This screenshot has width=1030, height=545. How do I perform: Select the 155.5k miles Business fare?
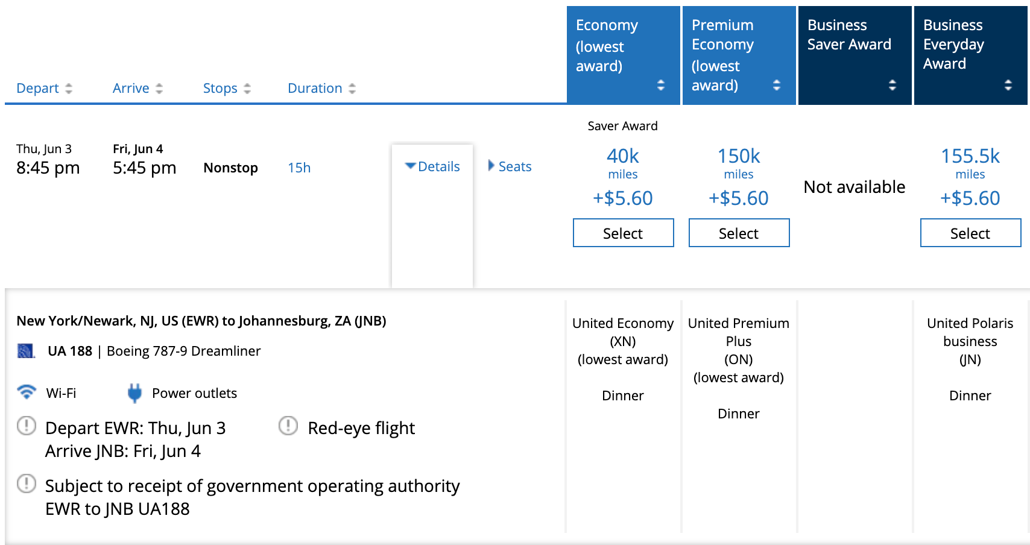pos(970,233)
